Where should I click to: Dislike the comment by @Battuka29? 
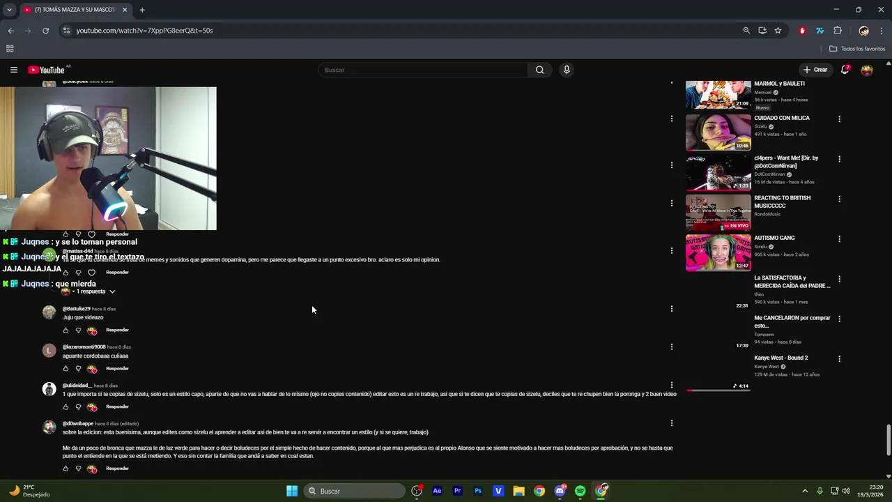click(x=78, y=330)
